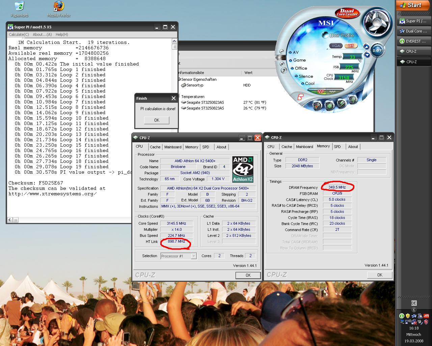Expand hidden tray icons with the chevron

(x=414, y=310)
